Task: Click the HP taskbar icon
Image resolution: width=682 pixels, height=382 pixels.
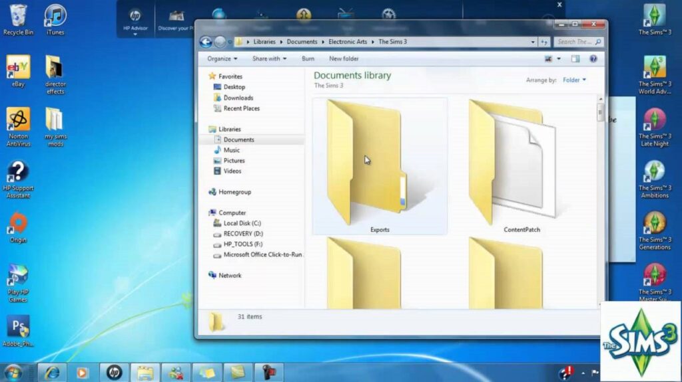Action: click(115, 373)
